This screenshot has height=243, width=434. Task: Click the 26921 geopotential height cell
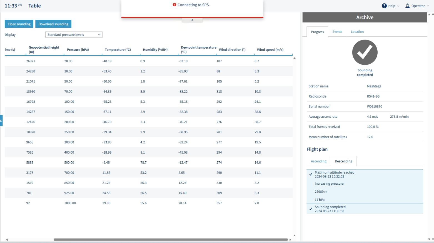tap(31, 61)
